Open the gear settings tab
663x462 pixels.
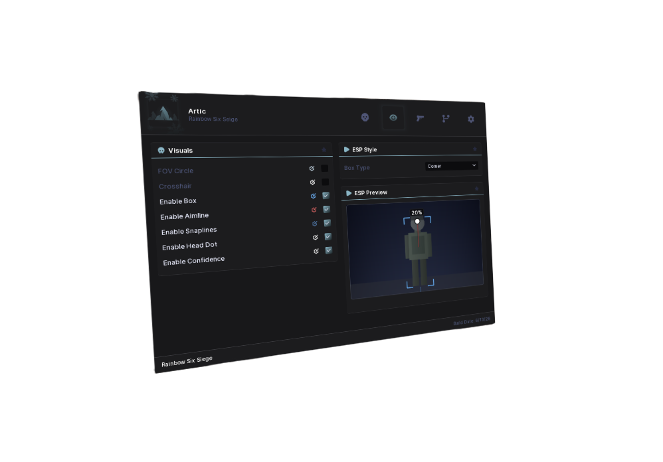point(470,119)
